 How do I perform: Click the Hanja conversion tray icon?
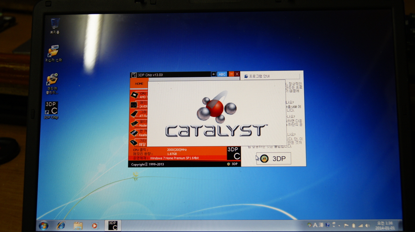tap(321, 225)
